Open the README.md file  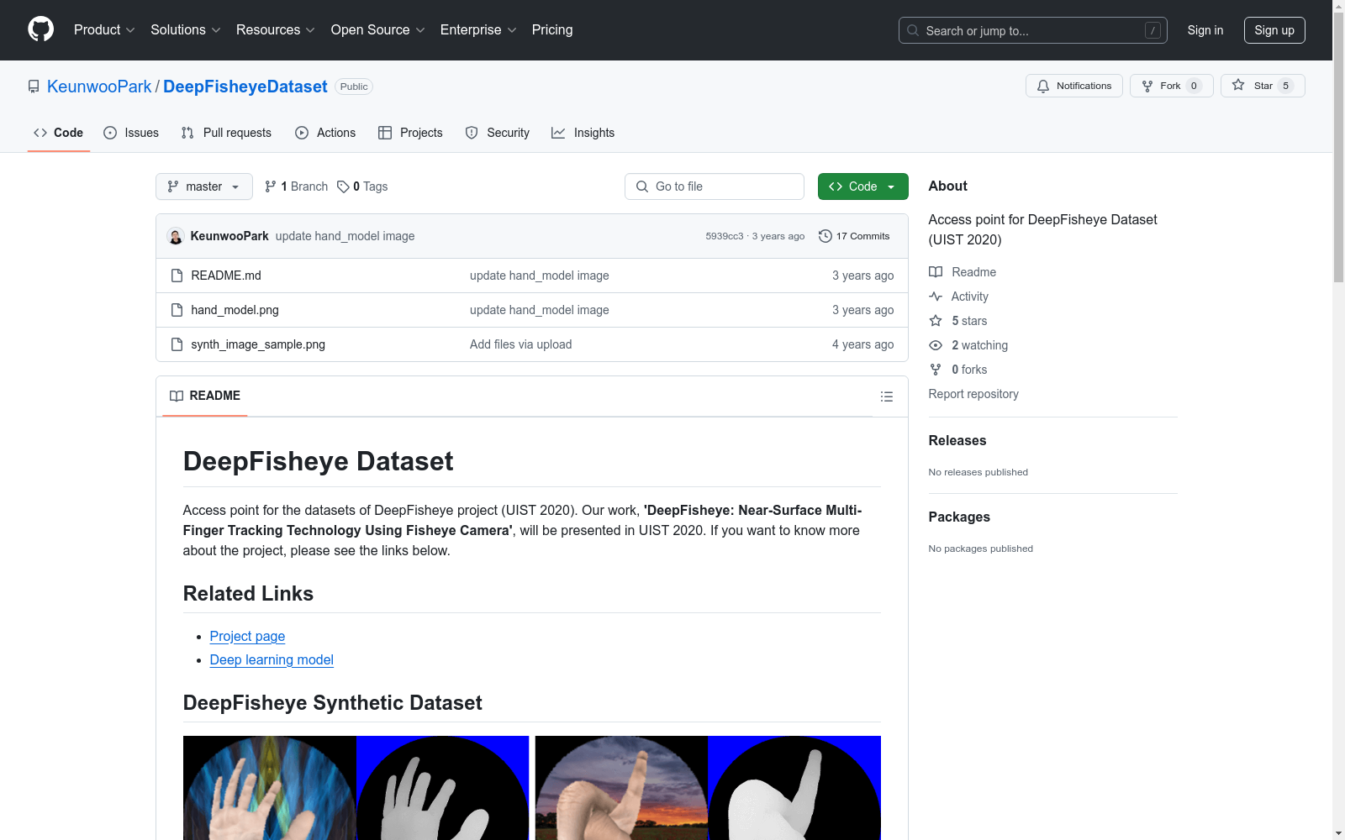coord(226,276)
